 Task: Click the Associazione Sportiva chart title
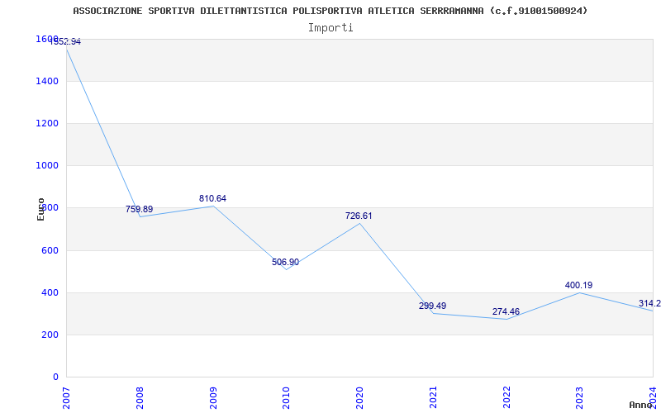tap(330, 11)
